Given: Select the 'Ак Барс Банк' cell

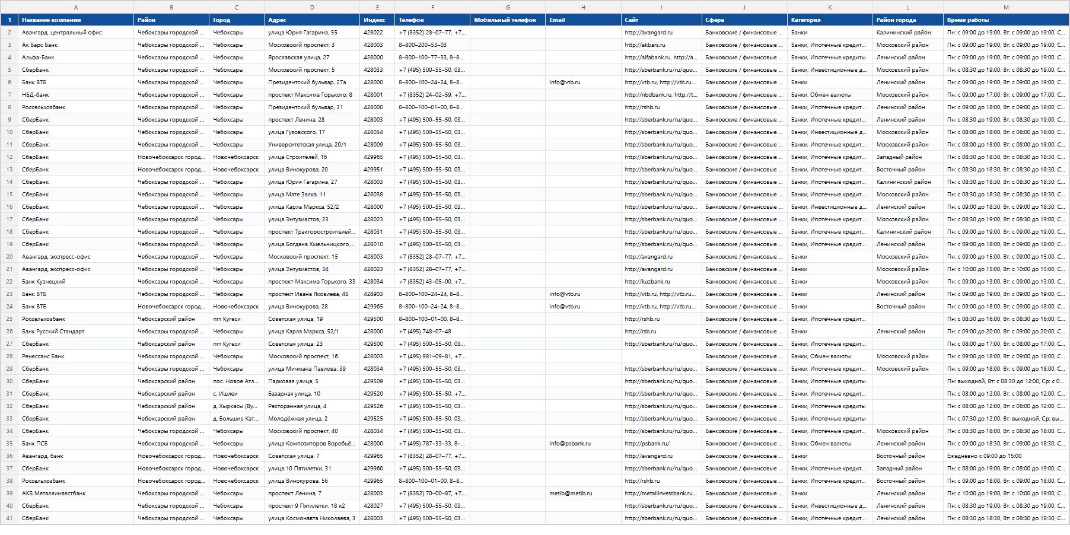Looking at the screenshot, I should pyautogui.click(x=76, y=45).
